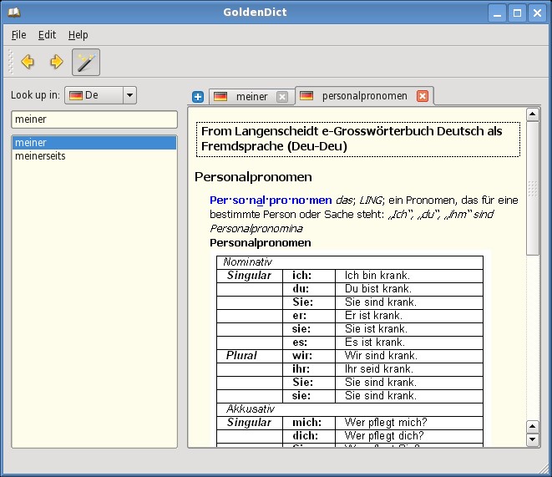Click the blue 'Personalpronomen' headword link
Image resolution: width=552 pixels, height=477 pixels.
pos(270,200)
